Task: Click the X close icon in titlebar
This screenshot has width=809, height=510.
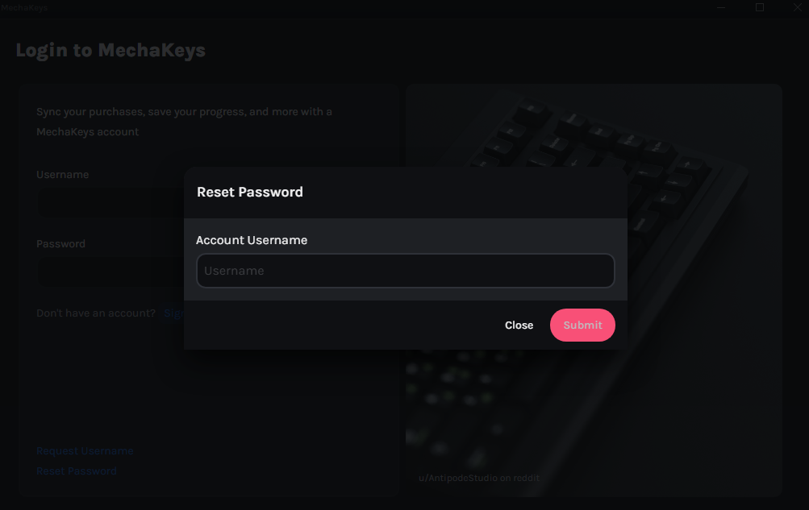Action: tap(797, 7)
